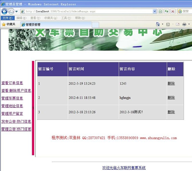The height and width of the screenshot is (171, 192).
Task: Open the 查看订单信息 link
Action: [x=12, y=83]
